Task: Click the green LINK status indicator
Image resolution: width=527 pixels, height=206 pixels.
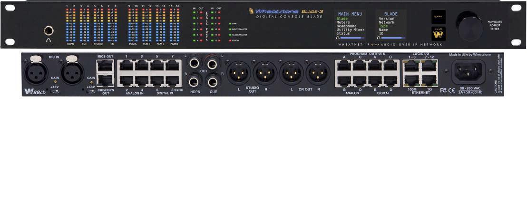Action: (x=230, y=23)
